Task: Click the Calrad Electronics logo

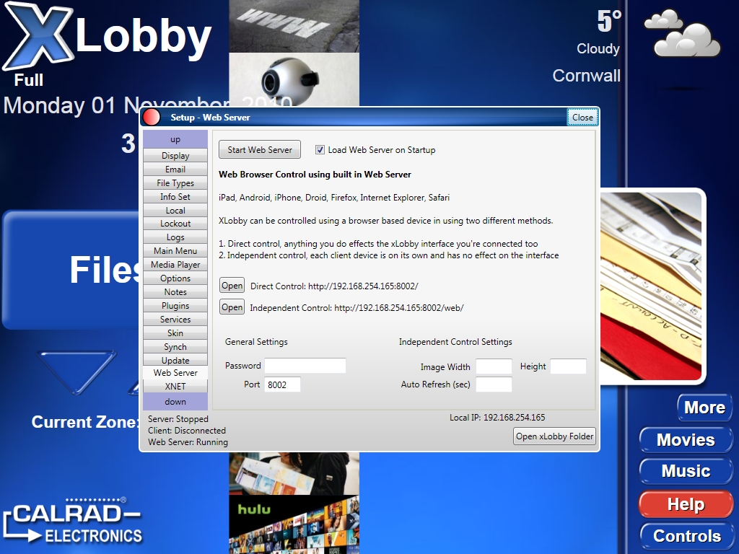Action: coord(73,521)
